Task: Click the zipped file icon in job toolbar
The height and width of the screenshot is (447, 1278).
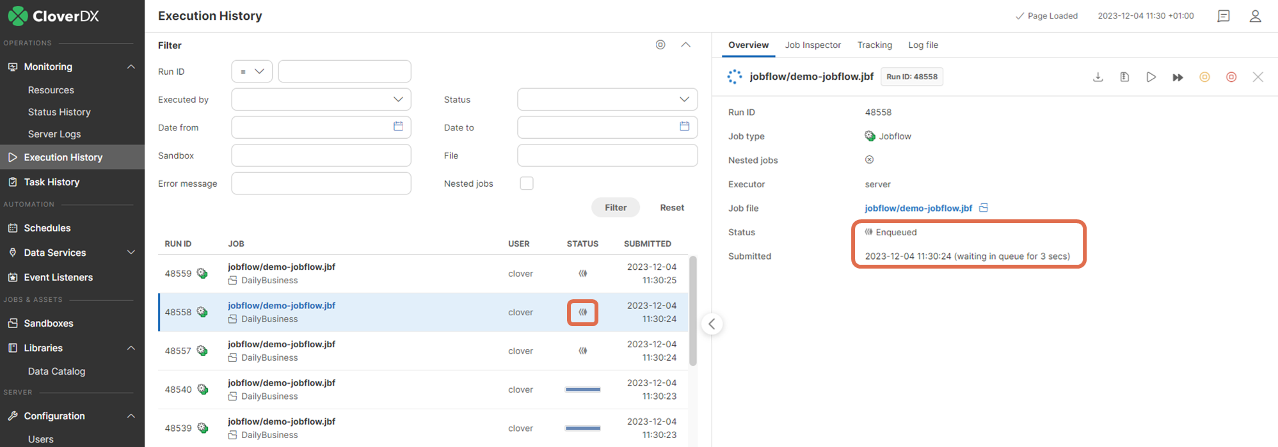Action: tap(1124, 77)
